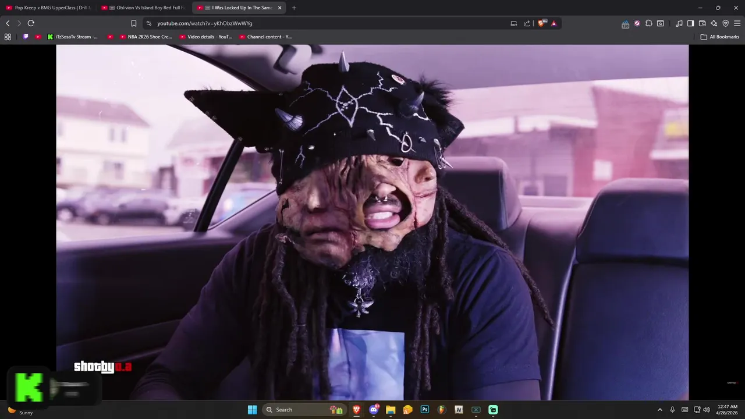Open Brave Shields lion icon

(541, 23)
